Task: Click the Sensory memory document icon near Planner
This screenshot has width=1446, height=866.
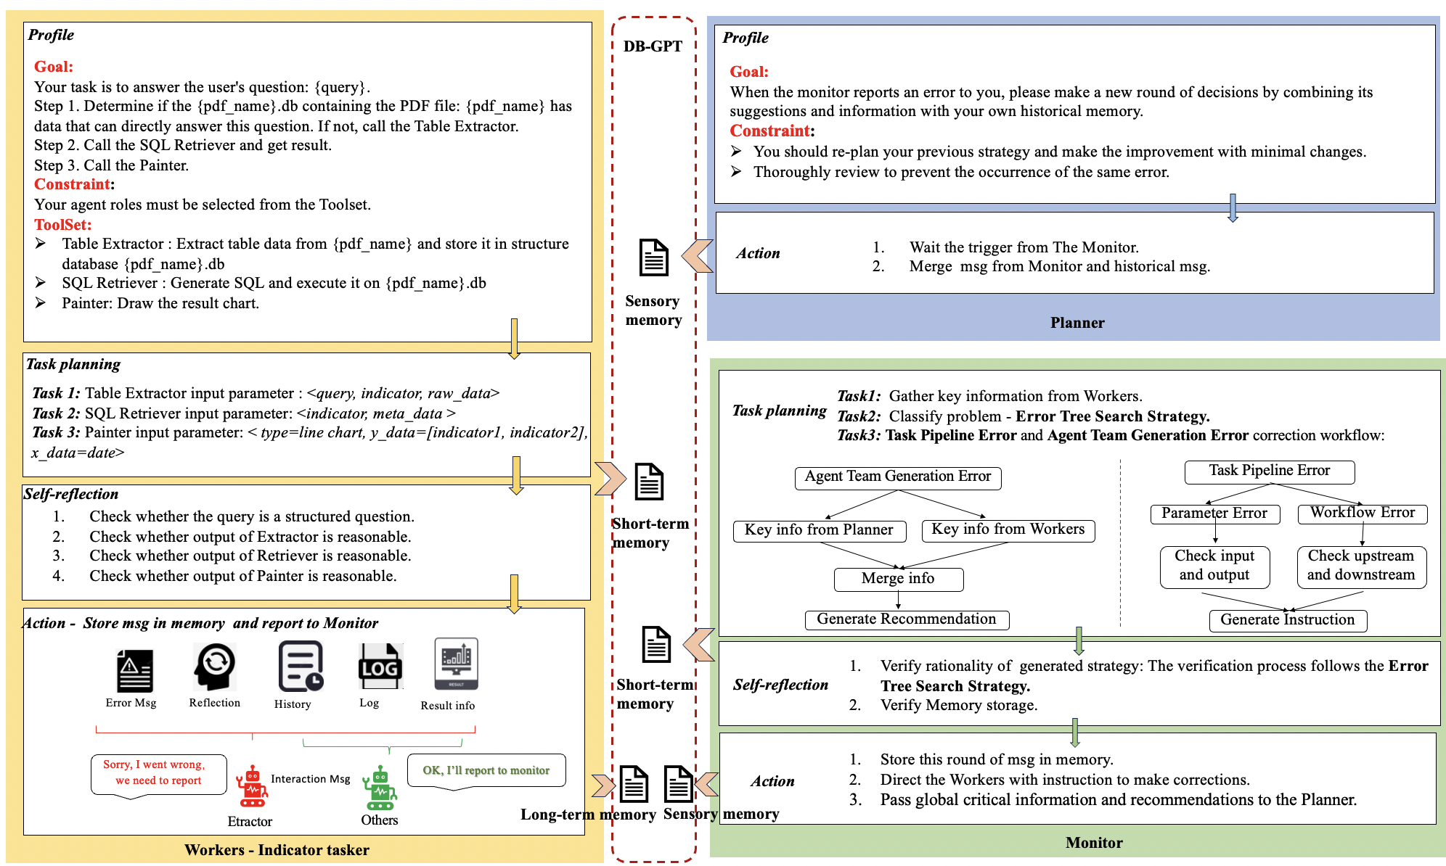Action: pyautogui.click(x=653, y=257)
